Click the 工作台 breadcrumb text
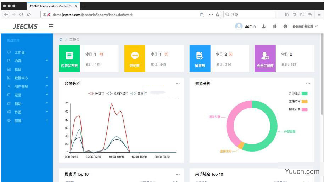Screen dimensions: 324x182 74,39
